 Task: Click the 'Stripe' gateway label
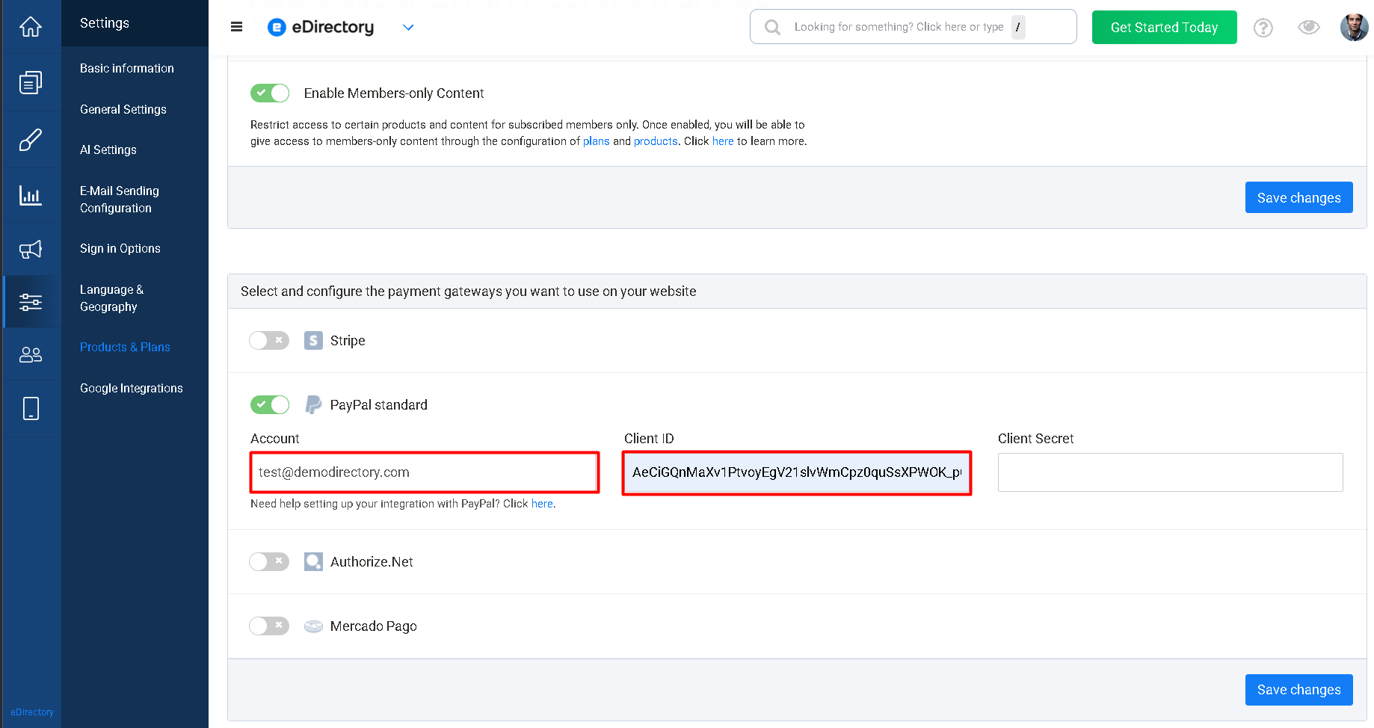click(x=348, y=341)
